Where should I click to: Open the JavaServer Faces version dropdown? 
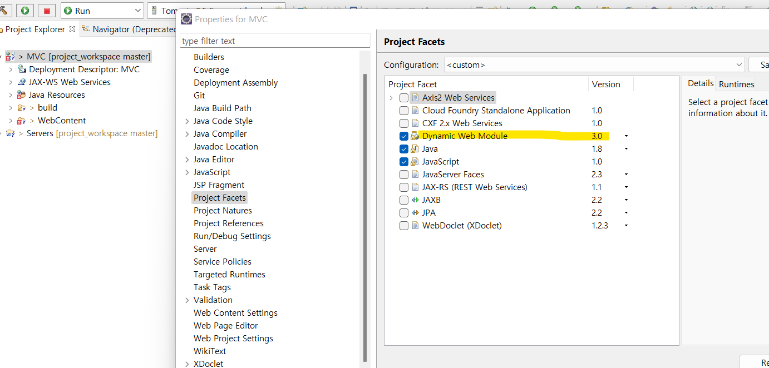pos(626,175)
